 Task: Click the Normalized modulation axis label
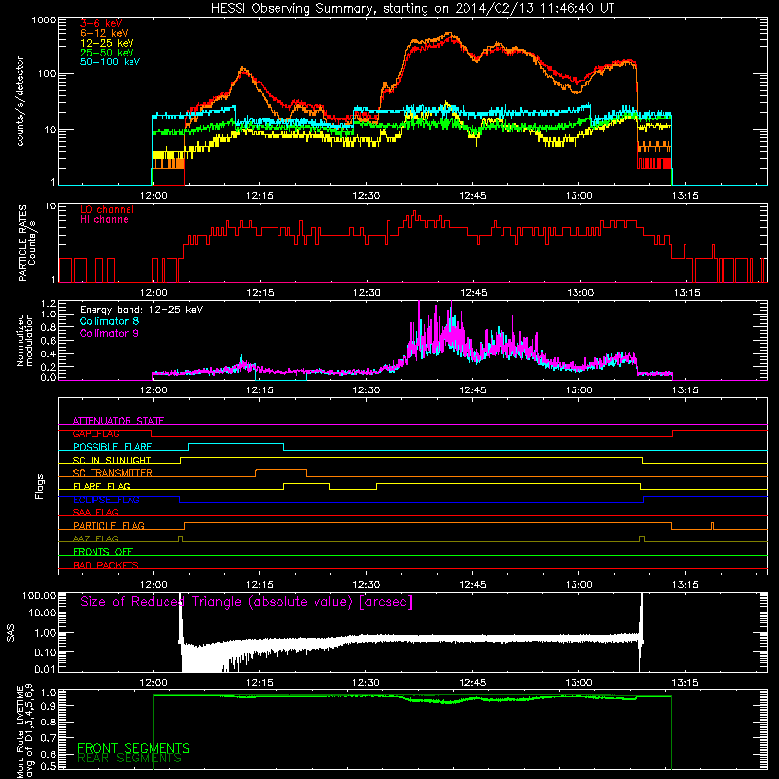[24, 340]
